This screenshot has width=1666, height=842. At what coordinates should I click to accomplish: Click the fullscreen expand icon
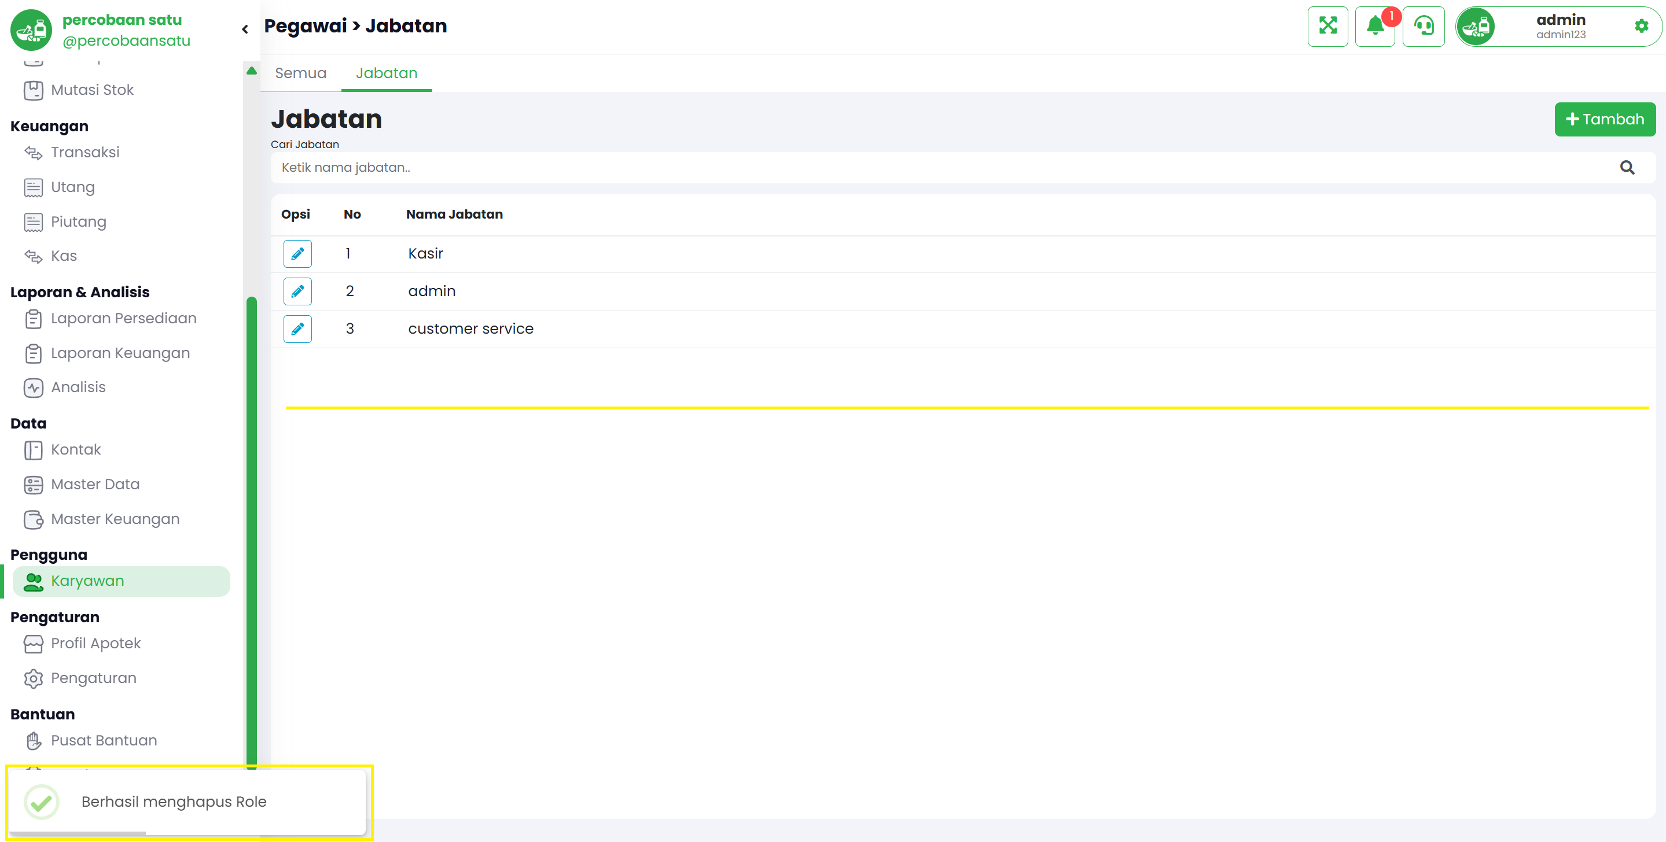1327,27
